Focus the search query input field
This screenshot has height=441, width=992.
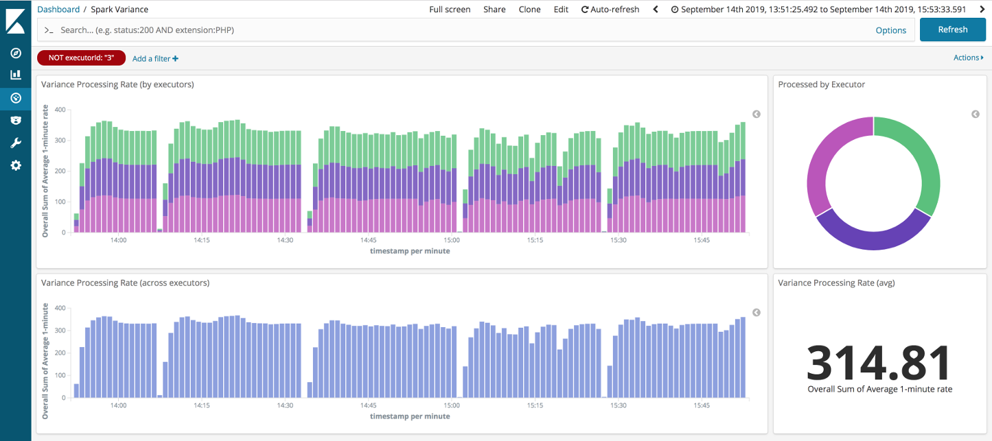pos(453,30)
